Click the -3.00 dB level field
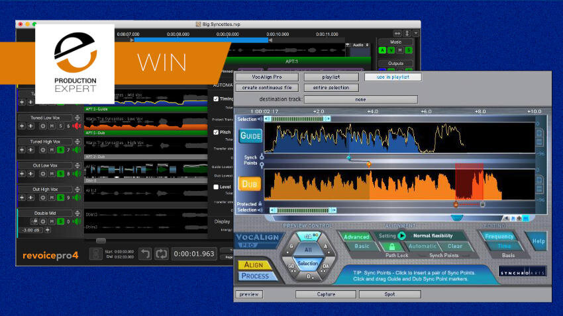The width and height of the screenshot is (563, 316). tap(31, 230)
